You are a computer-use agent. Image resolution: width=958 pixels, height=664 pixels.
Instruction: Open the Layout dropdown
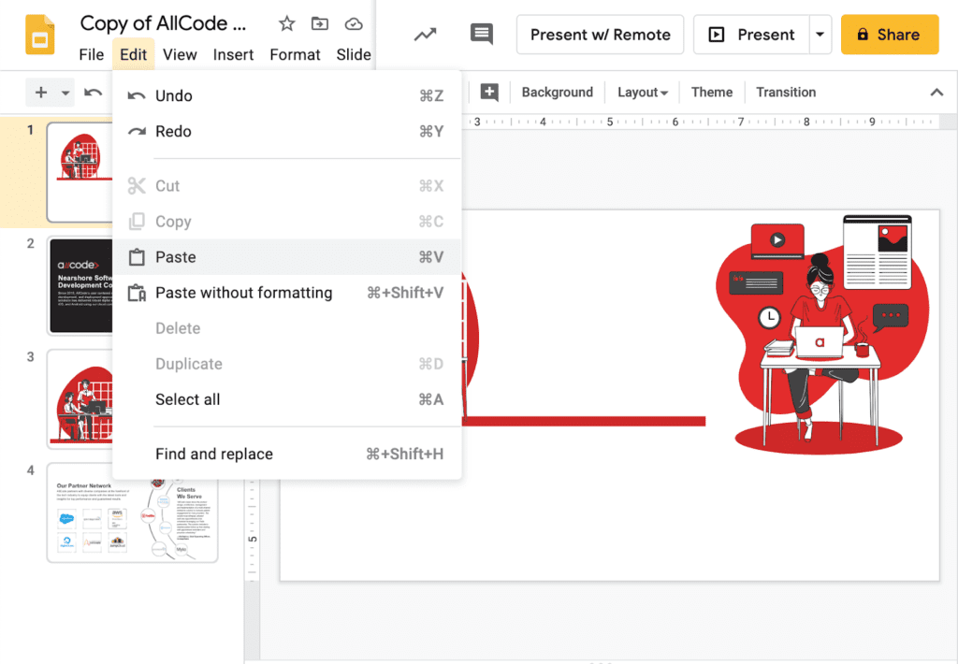642,92
